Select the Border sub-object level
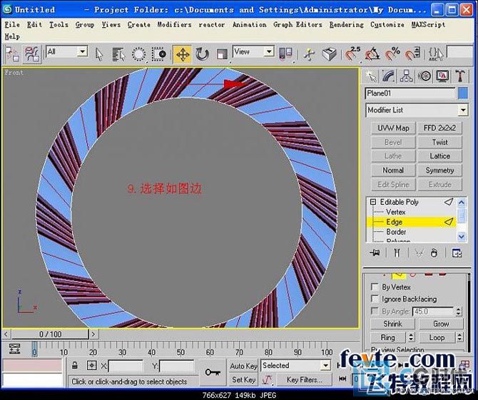The image size is (478, 400). [396, 232]
